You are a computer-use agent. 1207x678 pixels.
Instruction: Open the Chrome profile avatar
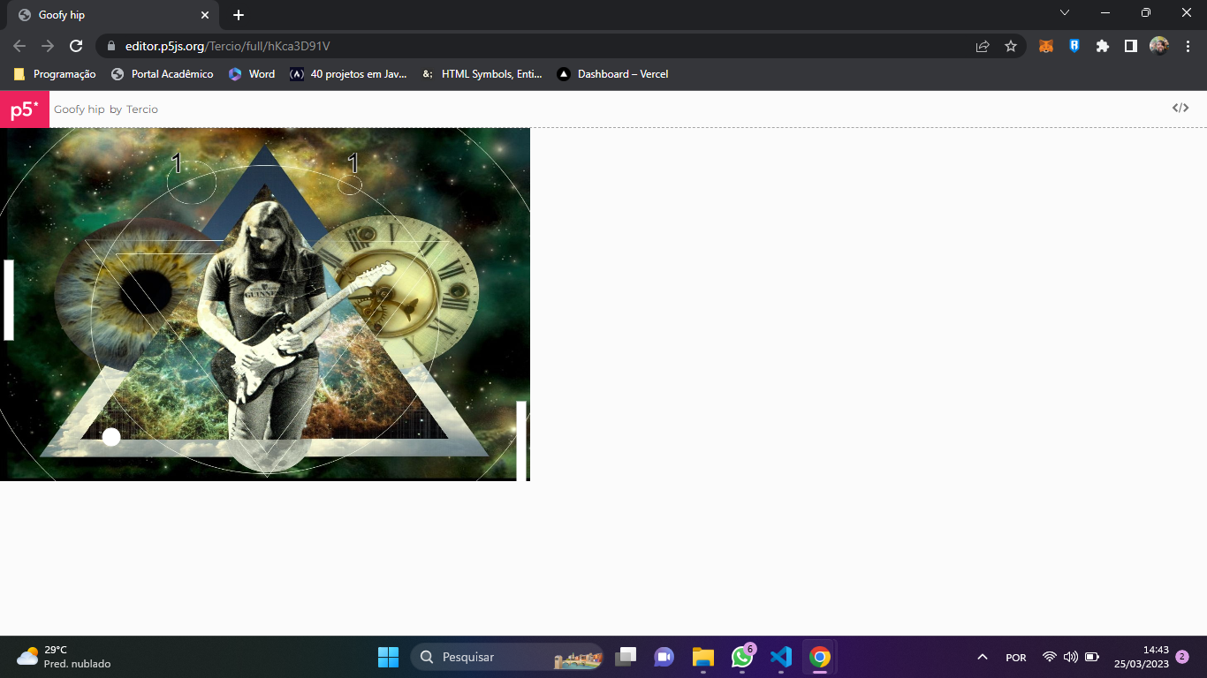click(x=1159, y=46)
